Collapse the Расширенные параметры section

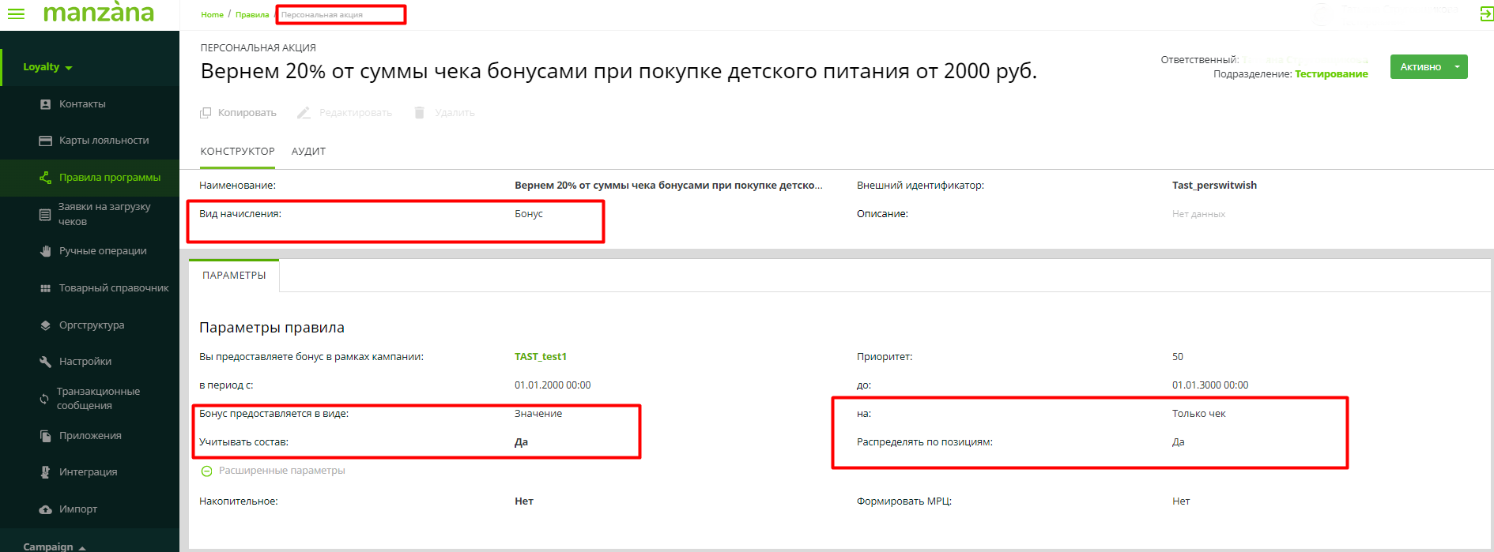click(206, 471)
